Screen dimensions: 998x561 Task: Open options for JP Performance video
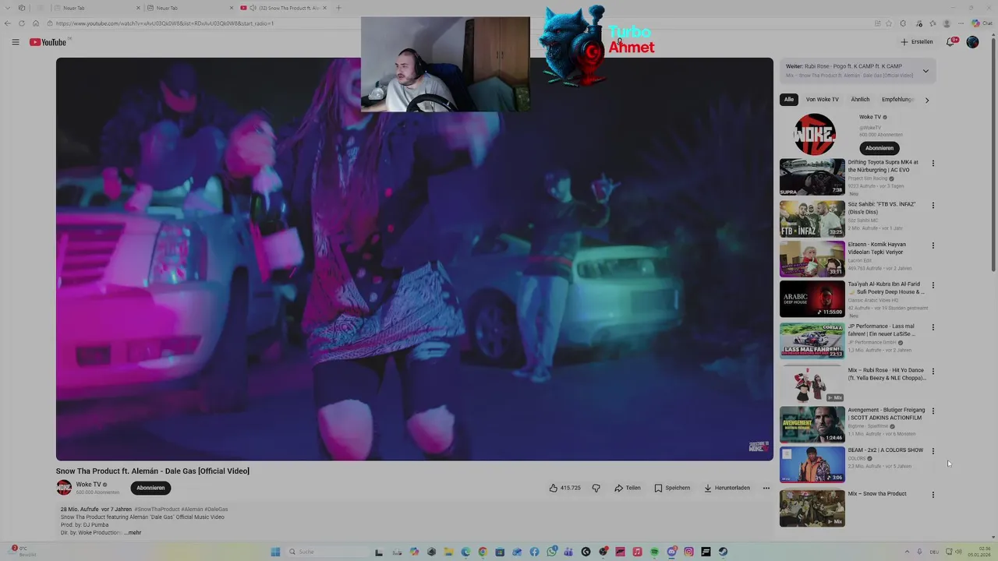(x=933, y=327)
